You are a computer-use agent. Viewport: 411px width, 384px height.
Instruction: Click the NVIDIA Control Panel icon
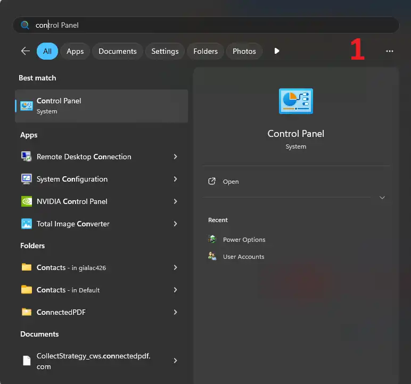[26, 201]
